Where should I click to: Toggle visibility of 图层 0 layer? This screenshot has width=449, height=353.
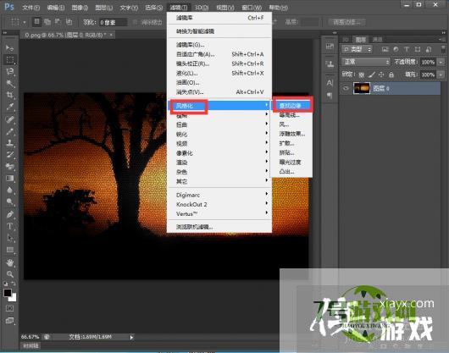(x=346, y=88)
